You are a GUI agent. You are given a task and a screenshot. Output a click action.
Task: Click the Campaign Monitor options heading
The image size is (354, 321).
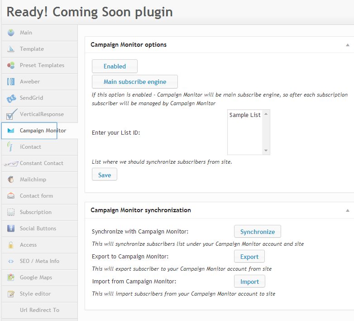pos(129,45)
